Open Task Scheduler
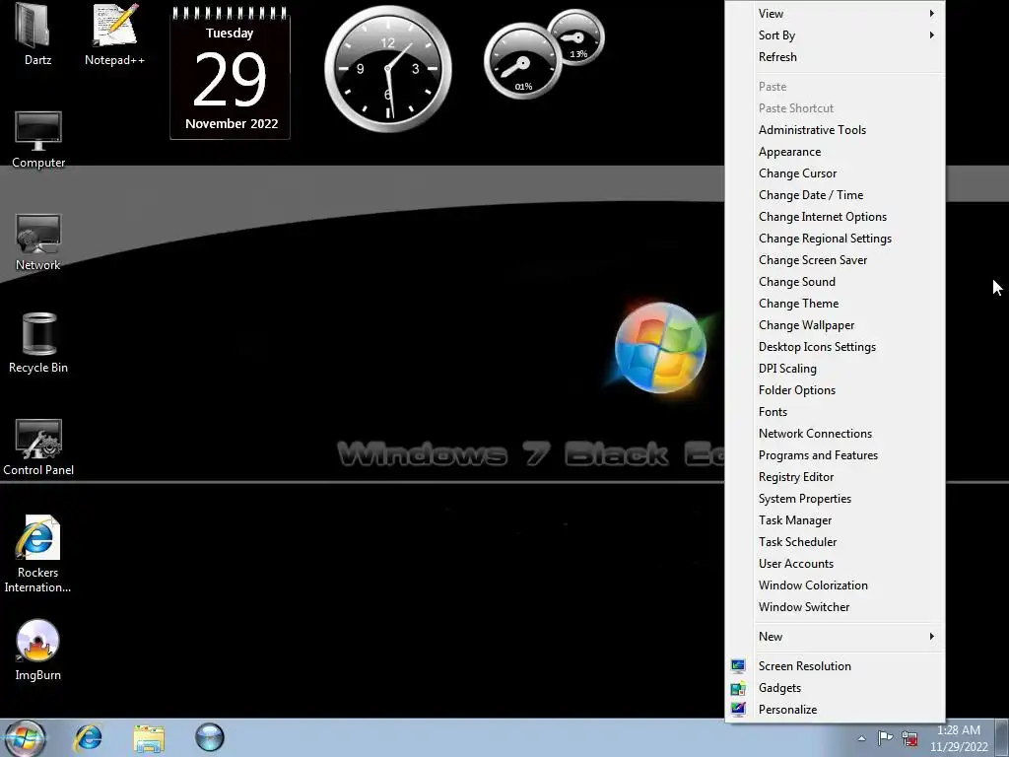 (836, 542)
